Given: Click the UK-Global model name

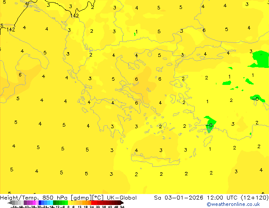Looking at the screenshot, I should (122, 198).
